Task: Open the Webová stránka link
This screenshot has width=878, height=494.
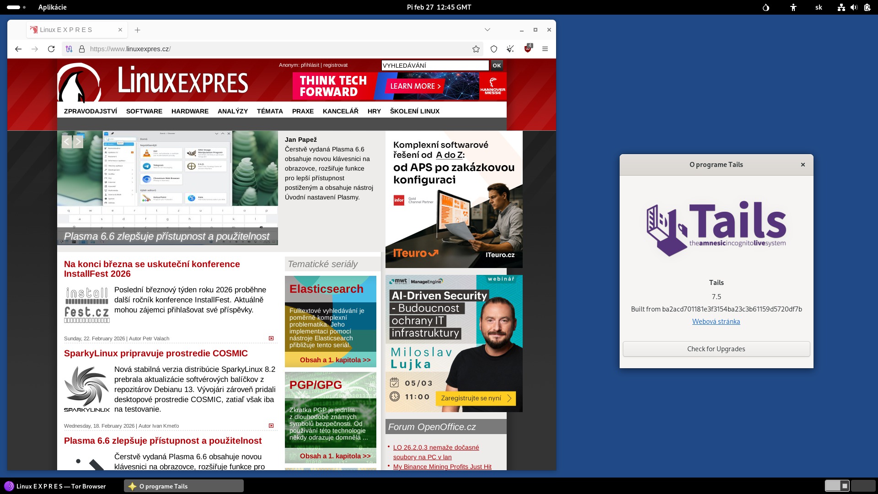Action: point(716,322)
